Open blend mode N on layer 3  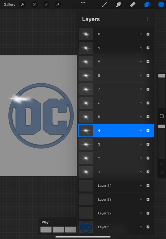click(x=140, y=144)
